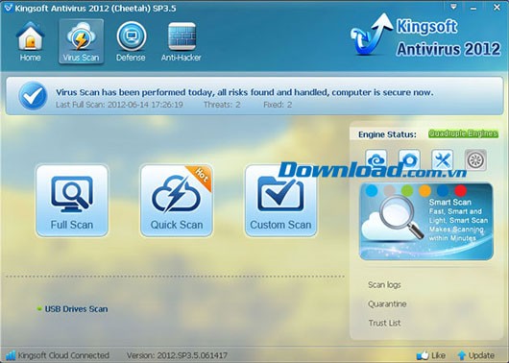509x363 pixels.
Task: Minimize the Kingsoft Antivirus window
Action: (473, 8)
